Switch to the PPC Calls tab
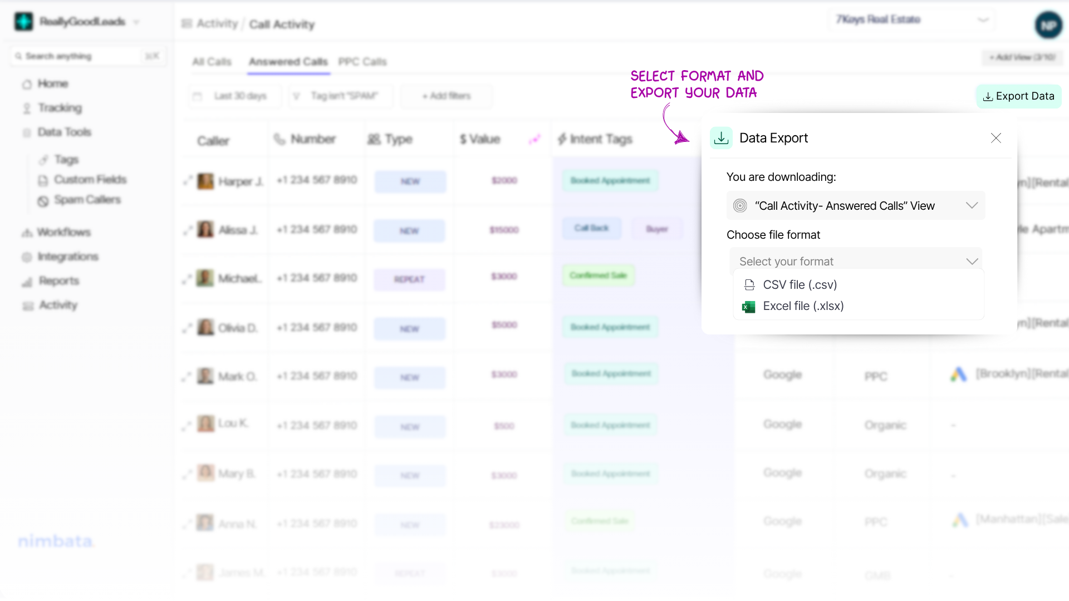This screenshot has width=1069, height=601. tap(362, 62)
